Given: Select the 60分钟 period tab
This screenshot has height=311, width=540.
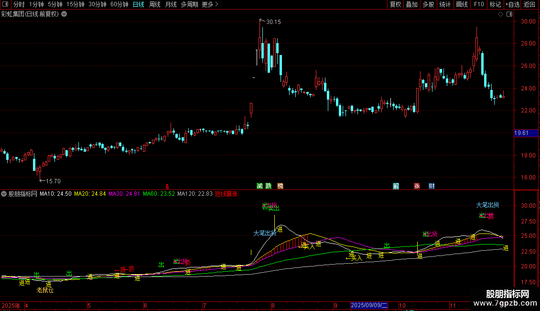Looking at the screenshot, I should 119,4.
